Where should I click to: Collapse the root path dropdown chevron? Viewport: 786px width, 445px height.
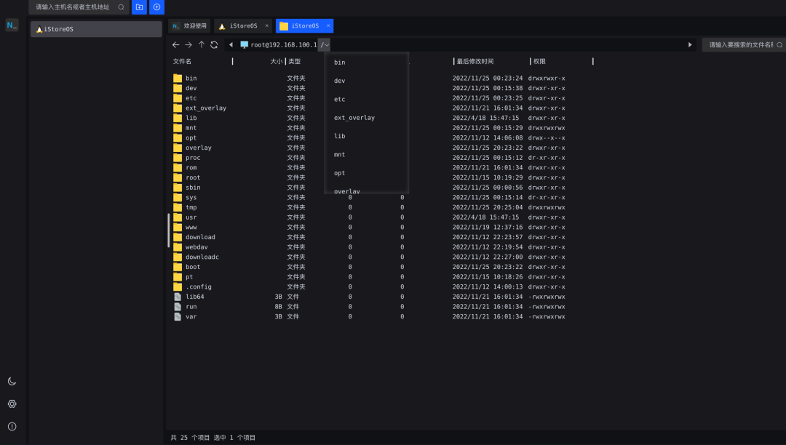pos(326,45)
